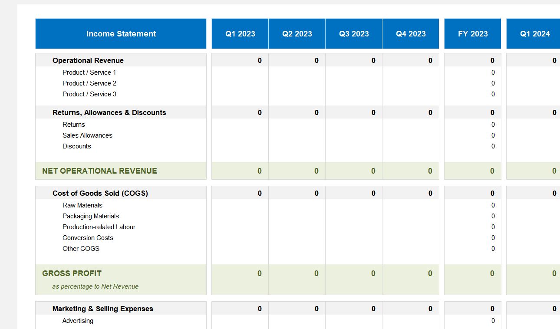The image size is (560, 329).
Task: Click the Product / Service 3 label
Action: click(89, 94)
